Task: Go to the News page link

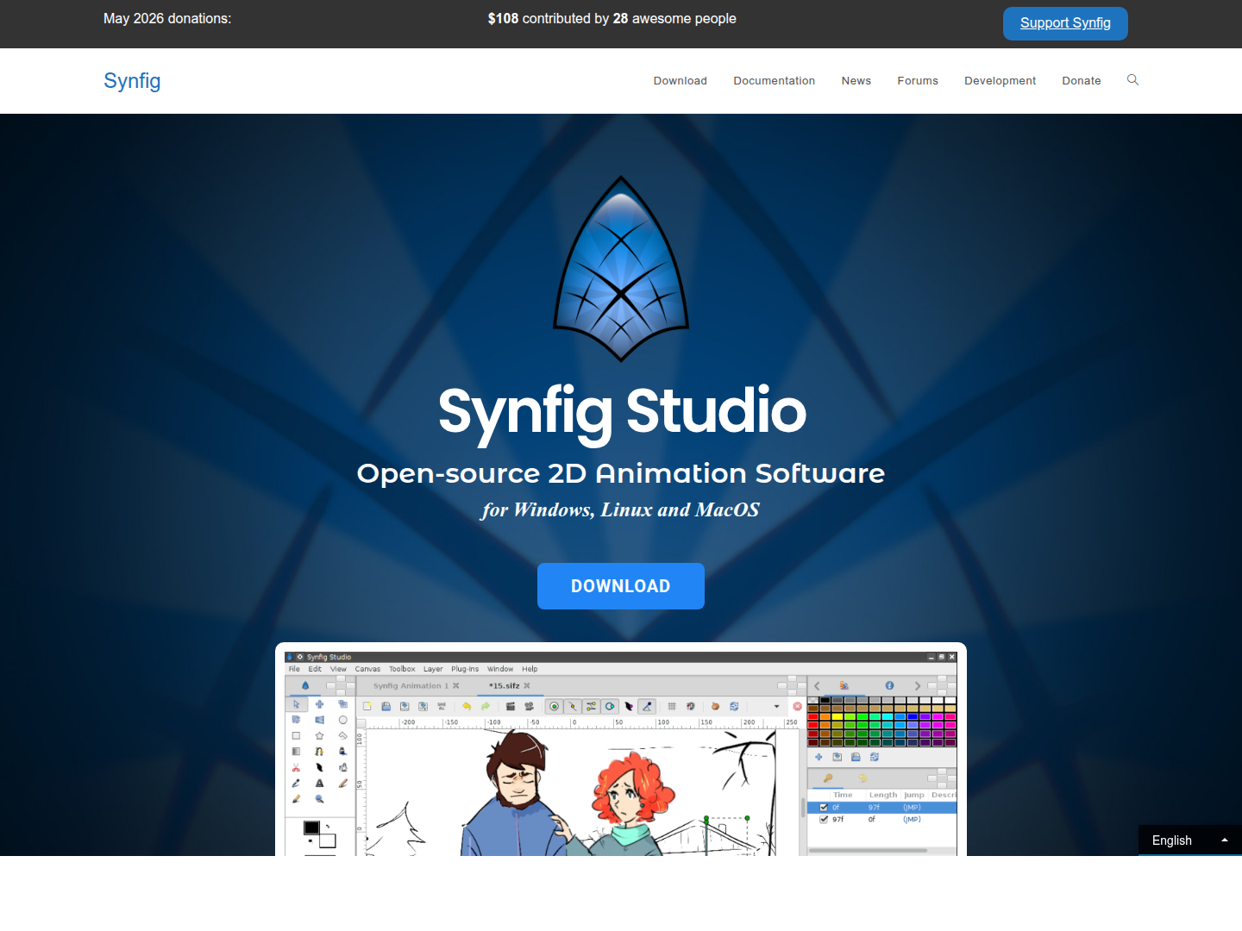Action: click(856, 80)
